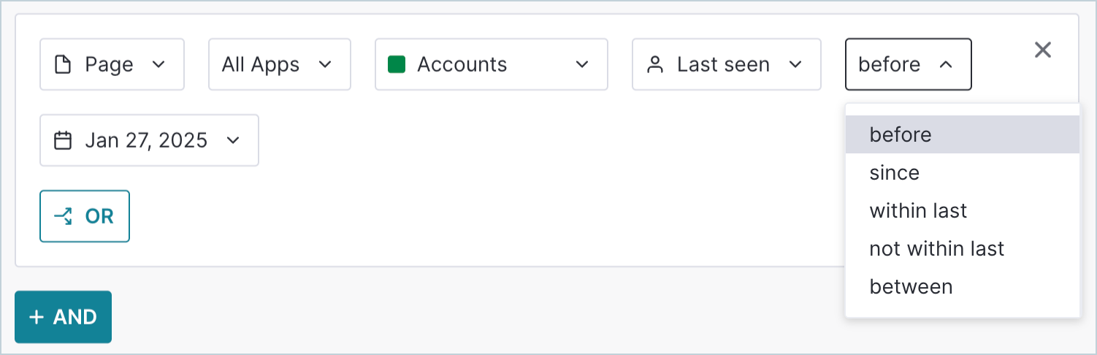Open the Accounts selector dropdown chevron

point(582,64)
